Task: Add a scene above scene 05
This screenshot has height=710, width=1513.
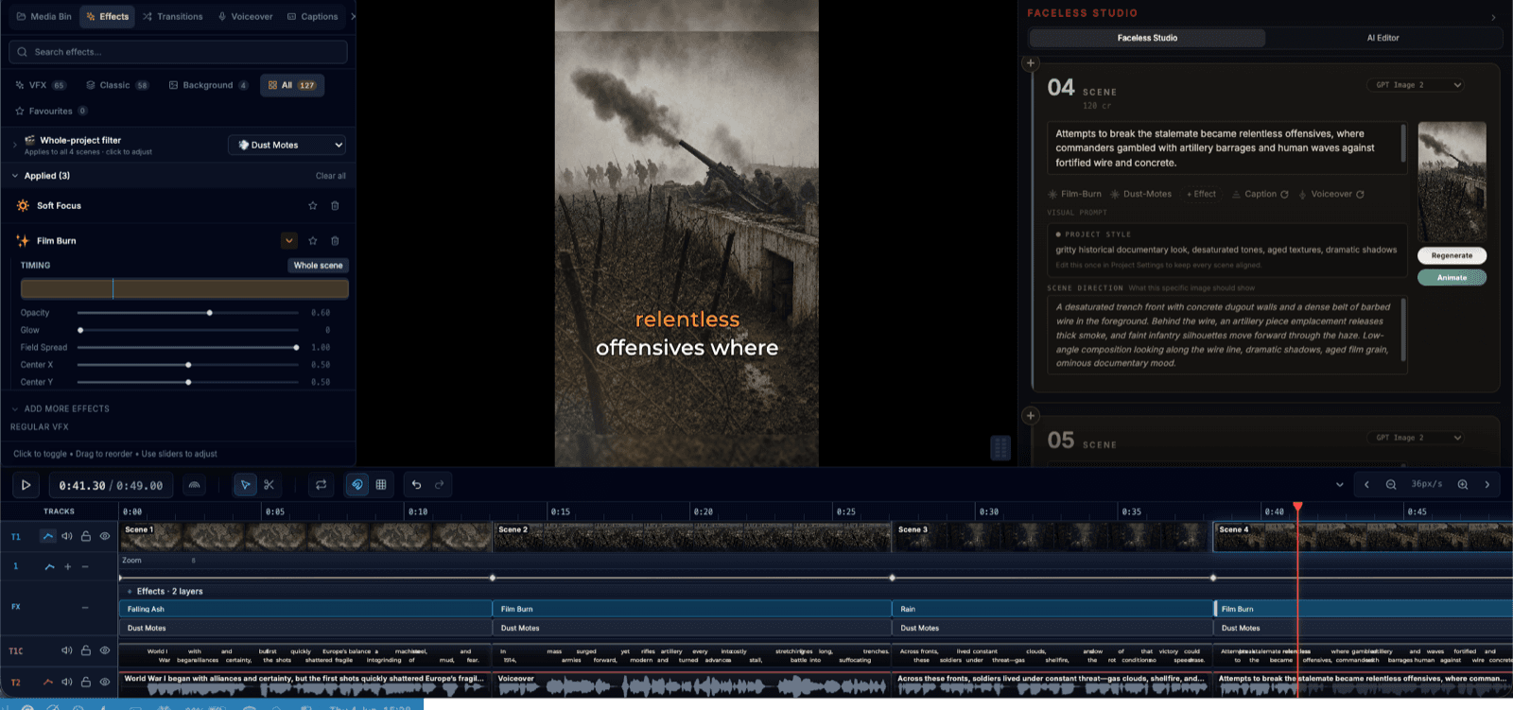Action: pos(1031,416)
